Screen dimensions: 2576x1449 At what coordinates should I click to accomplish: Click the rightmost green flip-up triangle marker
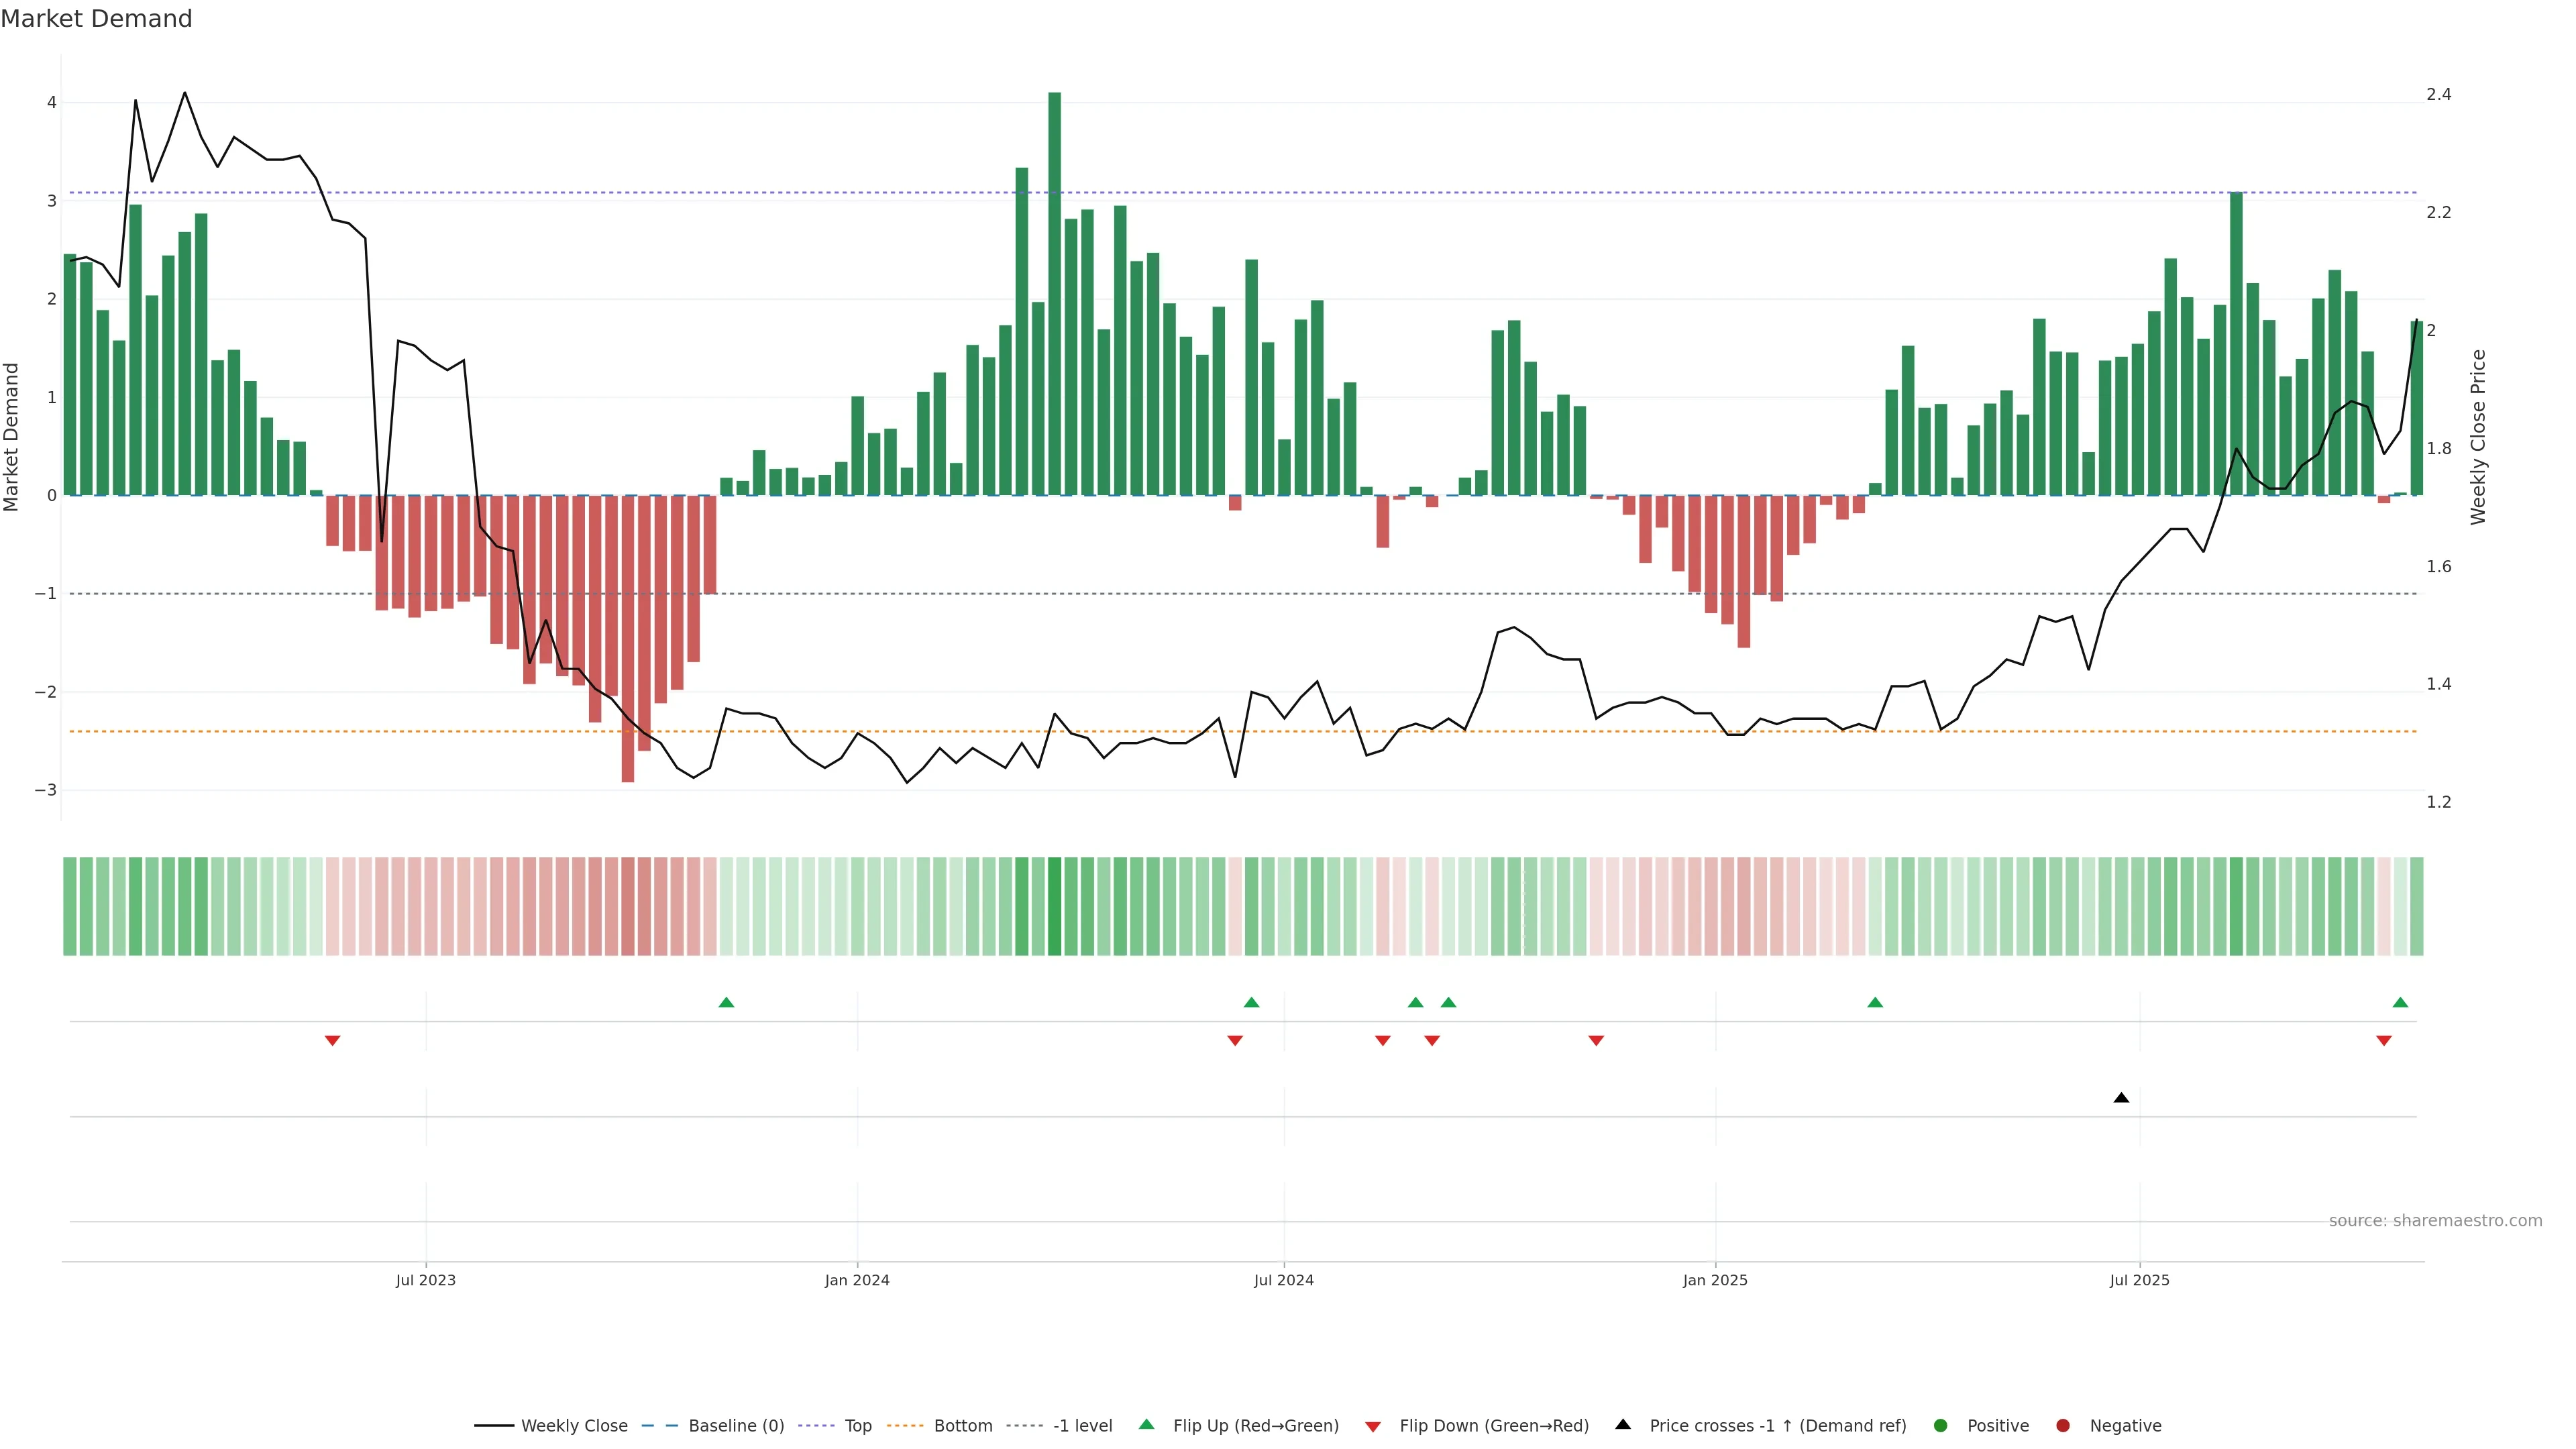[2400, 1002]
